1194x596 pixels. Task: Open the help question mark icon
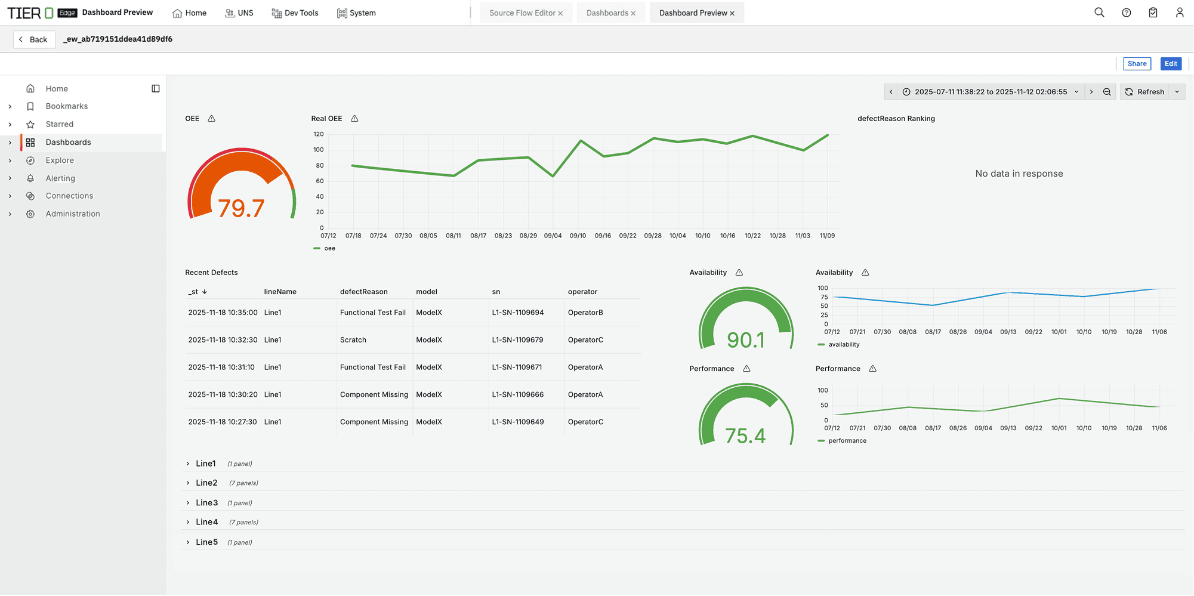pos(1126,13)
